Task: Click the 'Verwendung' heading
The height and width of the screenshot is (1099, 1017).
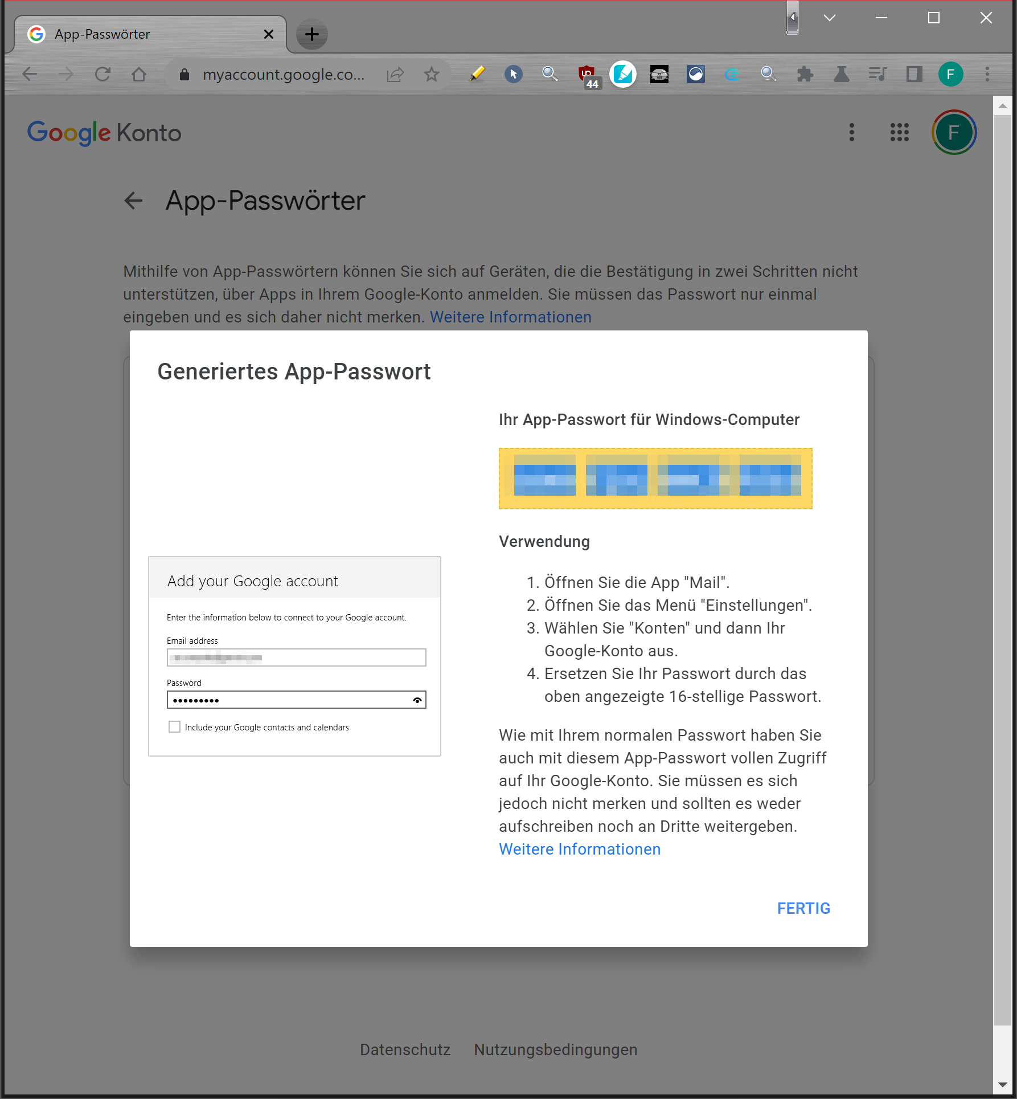Action: 544,542
